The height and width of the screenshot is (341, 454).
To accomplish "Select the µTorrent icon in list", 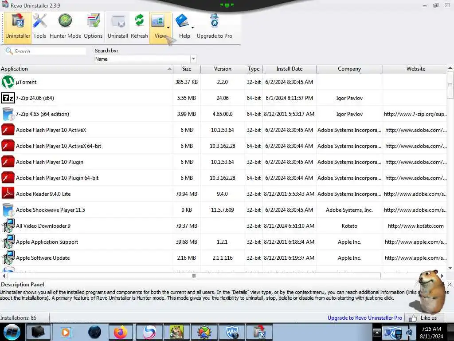I will [x=8, y=82].
